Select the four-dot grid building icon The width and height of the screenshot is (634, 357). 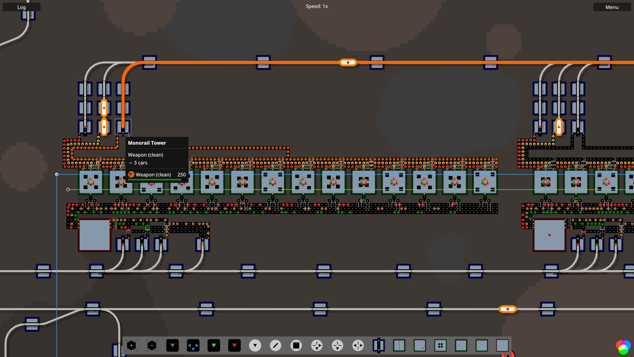440,345
